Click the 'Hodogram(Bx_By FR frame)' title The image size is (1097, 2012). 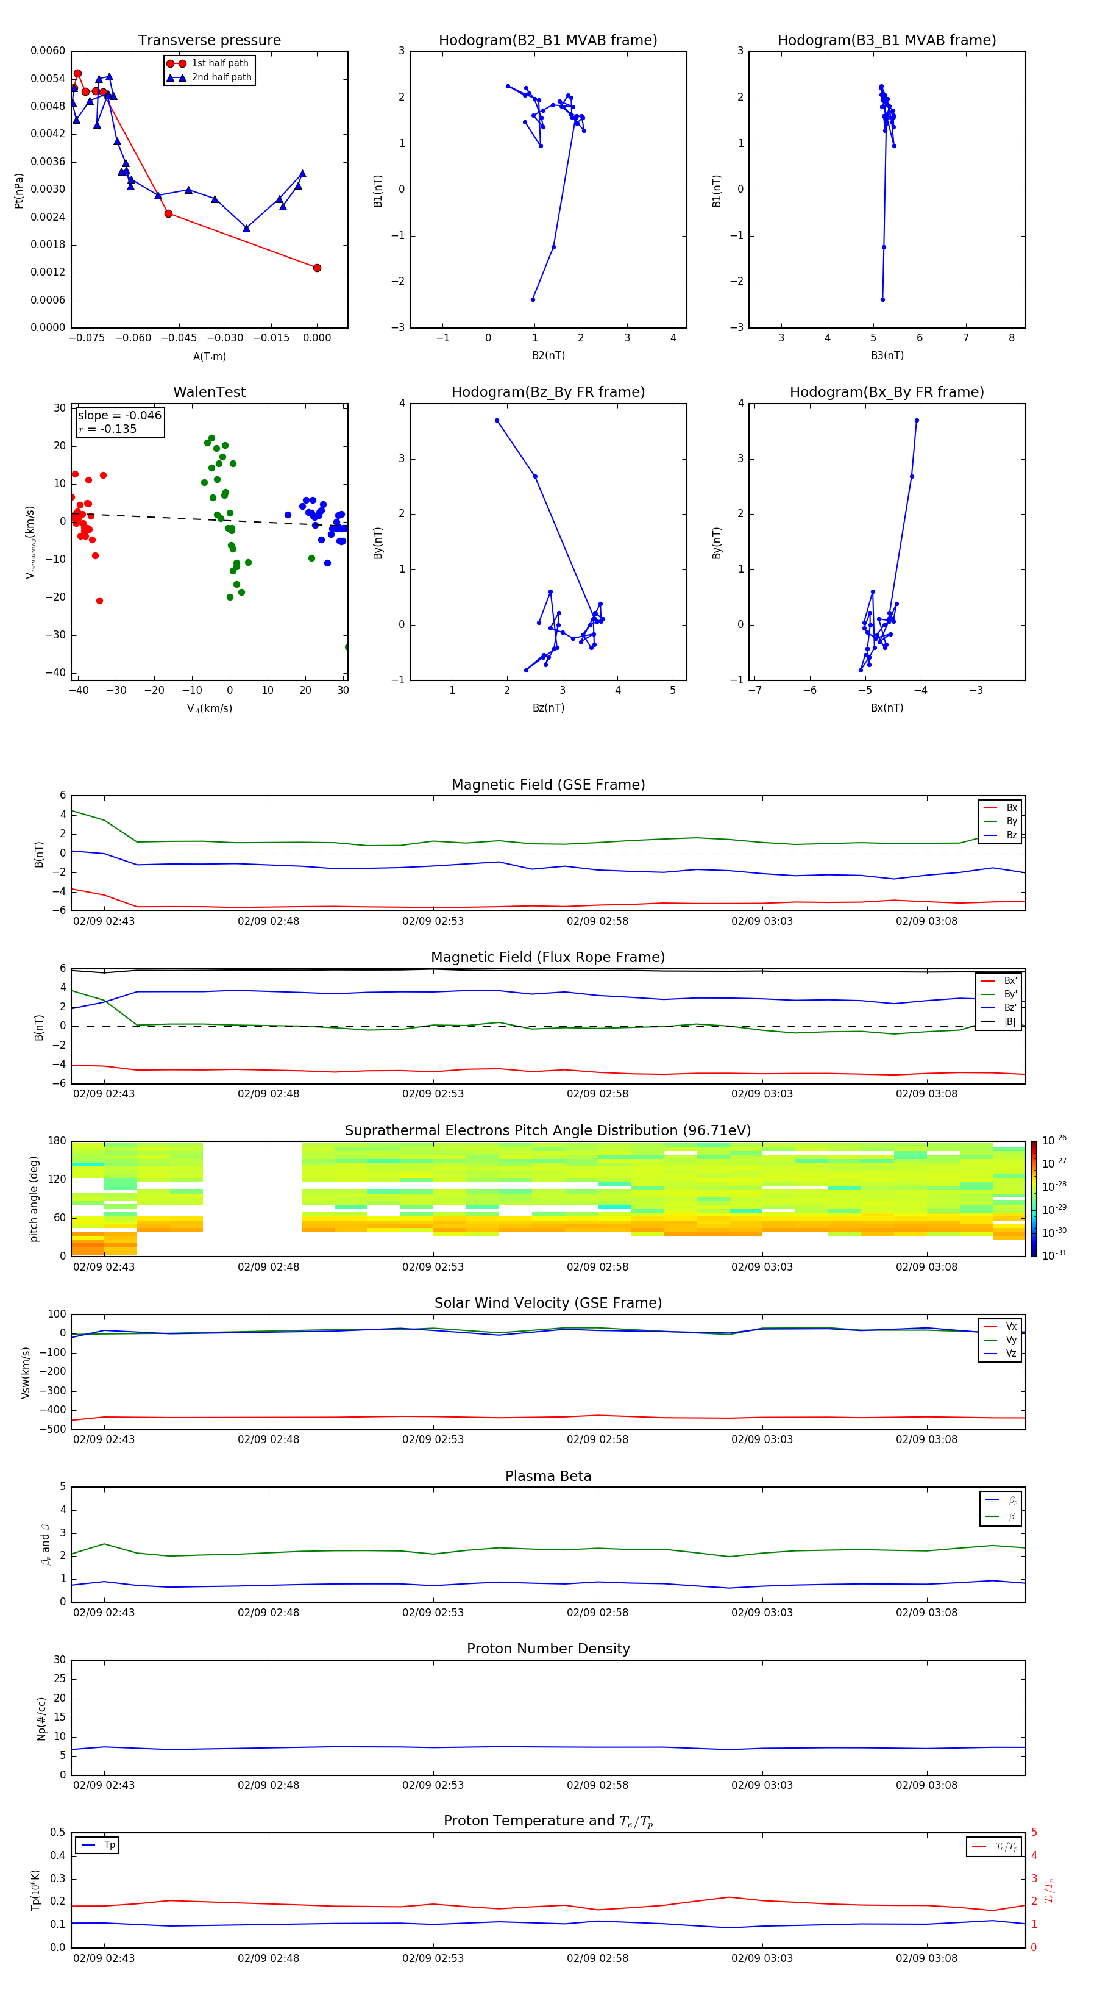tap(887, 392)
